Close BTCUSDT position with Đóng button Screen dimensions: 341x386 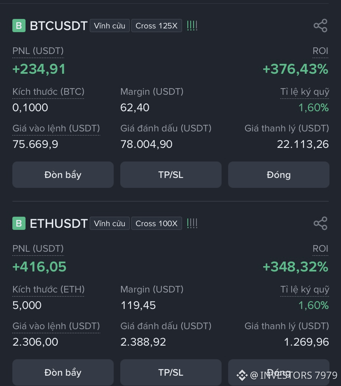pos(279,175)
